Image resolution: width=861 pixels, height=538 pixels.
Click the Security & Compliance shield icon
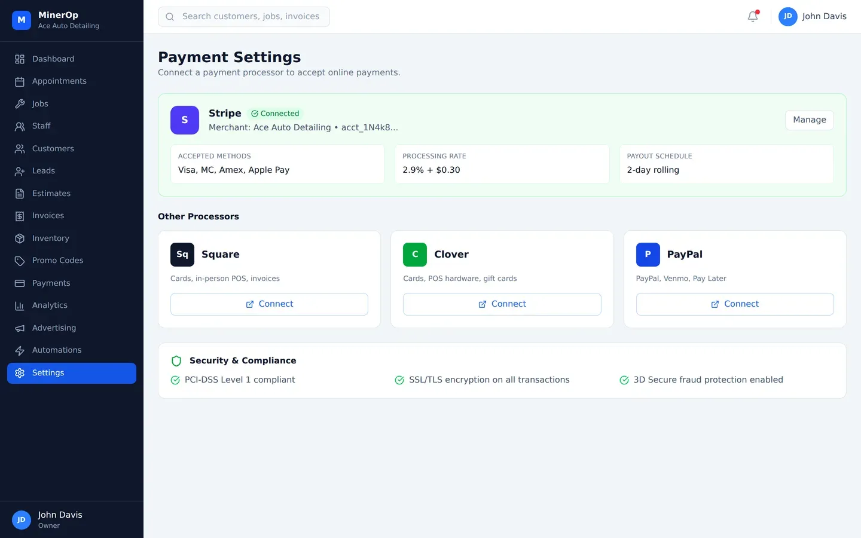click(176, 361)
